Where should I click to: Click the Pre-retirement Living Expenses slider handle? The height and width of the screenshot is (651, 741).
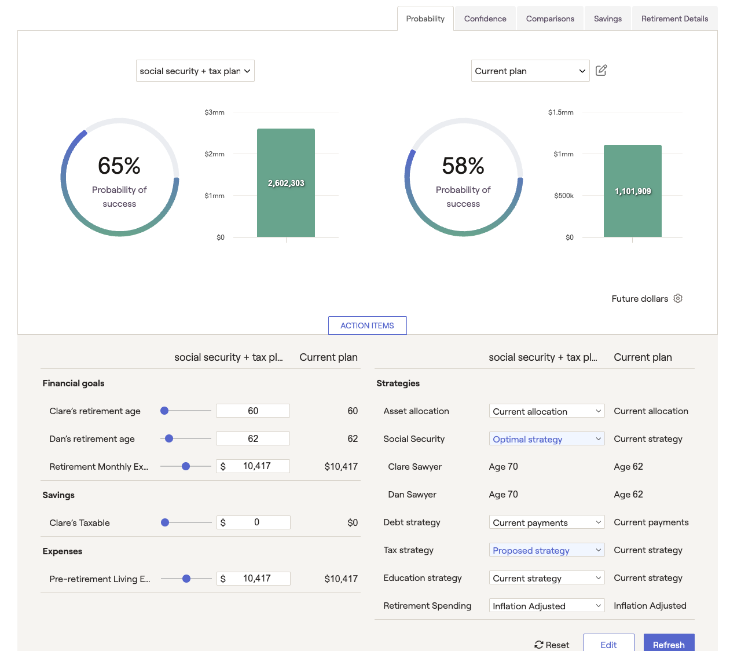click(x=186, y=579)
